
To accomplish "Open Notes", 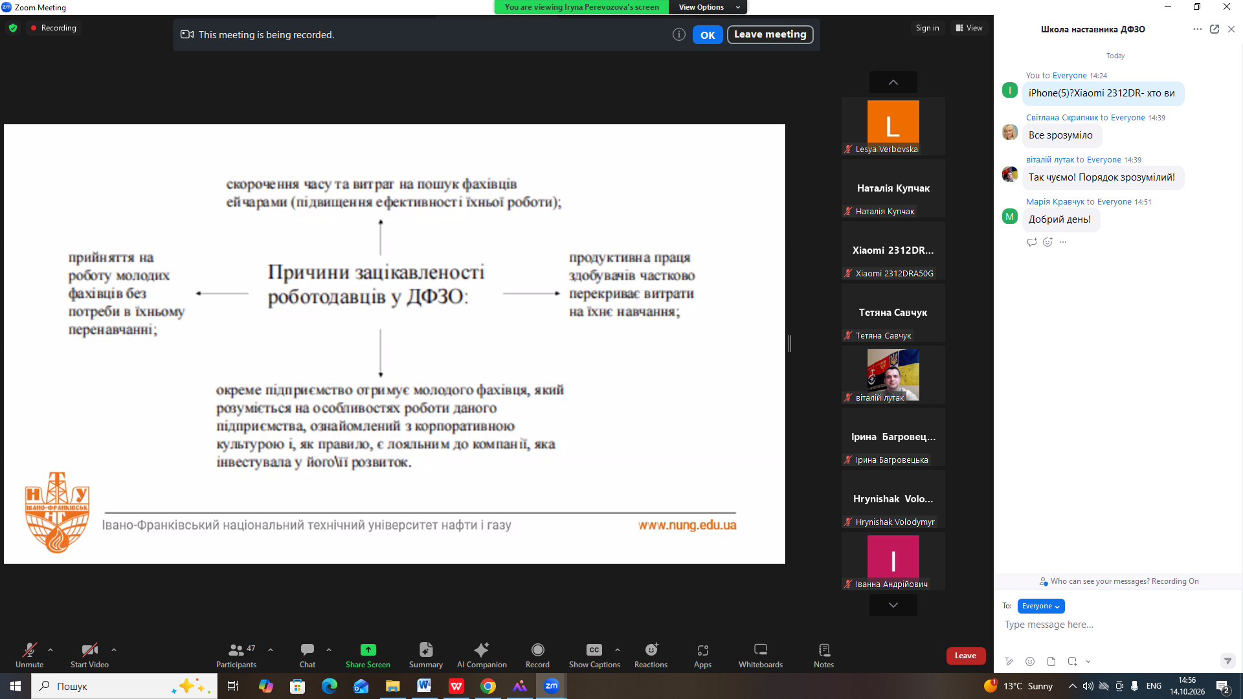I will pyautogui.click(x=823, y=655).
